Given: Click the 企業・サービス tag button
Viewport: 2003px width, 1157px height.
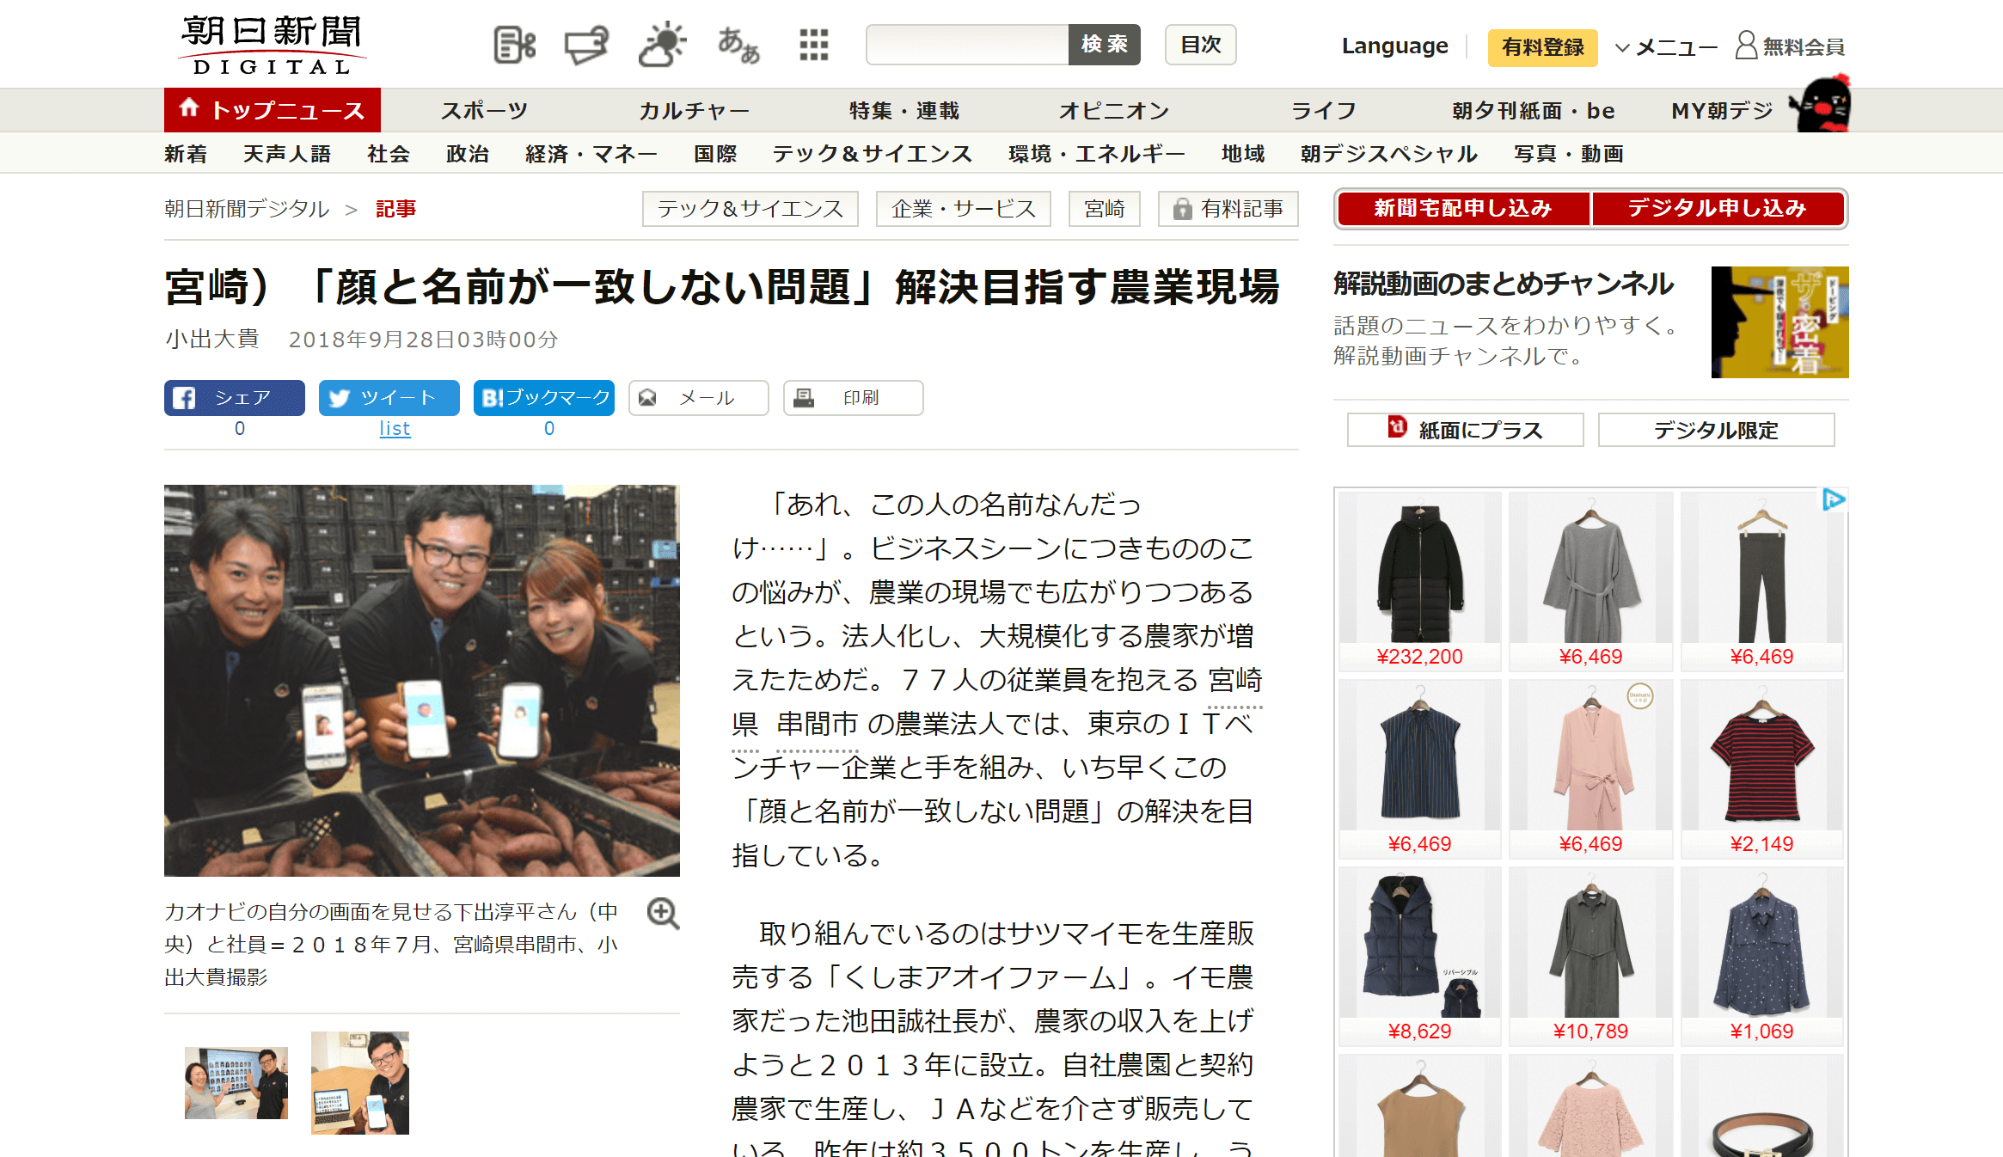Looking at the screenshot, I should (x=963, y=209).
